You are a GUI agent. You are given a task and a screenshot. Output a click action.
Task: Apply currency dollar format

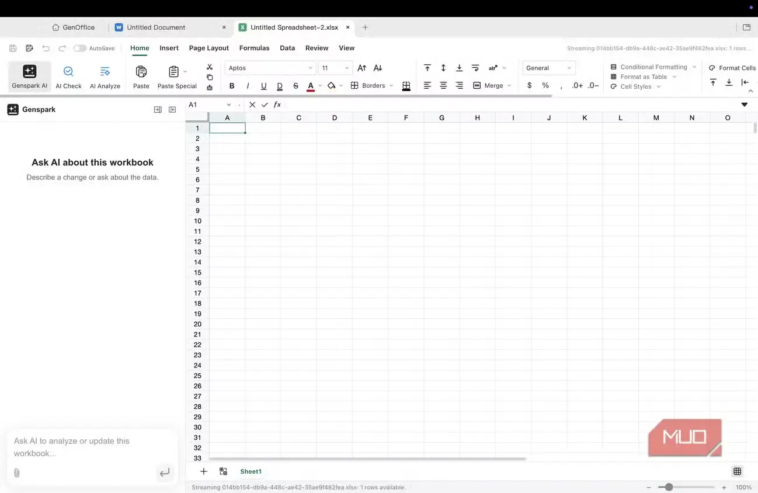point(530,85)
